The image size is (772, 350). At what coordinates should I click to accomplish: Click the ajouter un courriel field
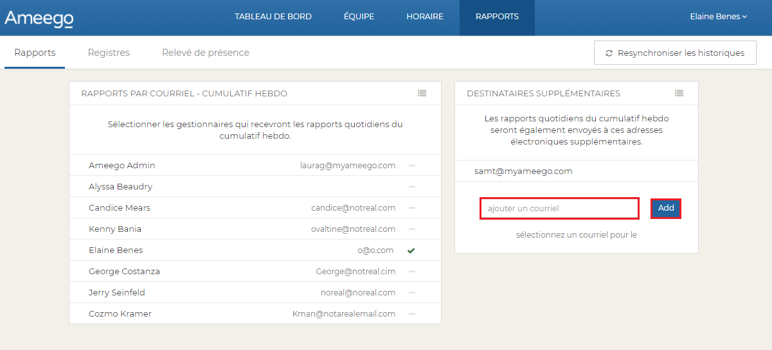pyautogui.click(x=559, y=209)
